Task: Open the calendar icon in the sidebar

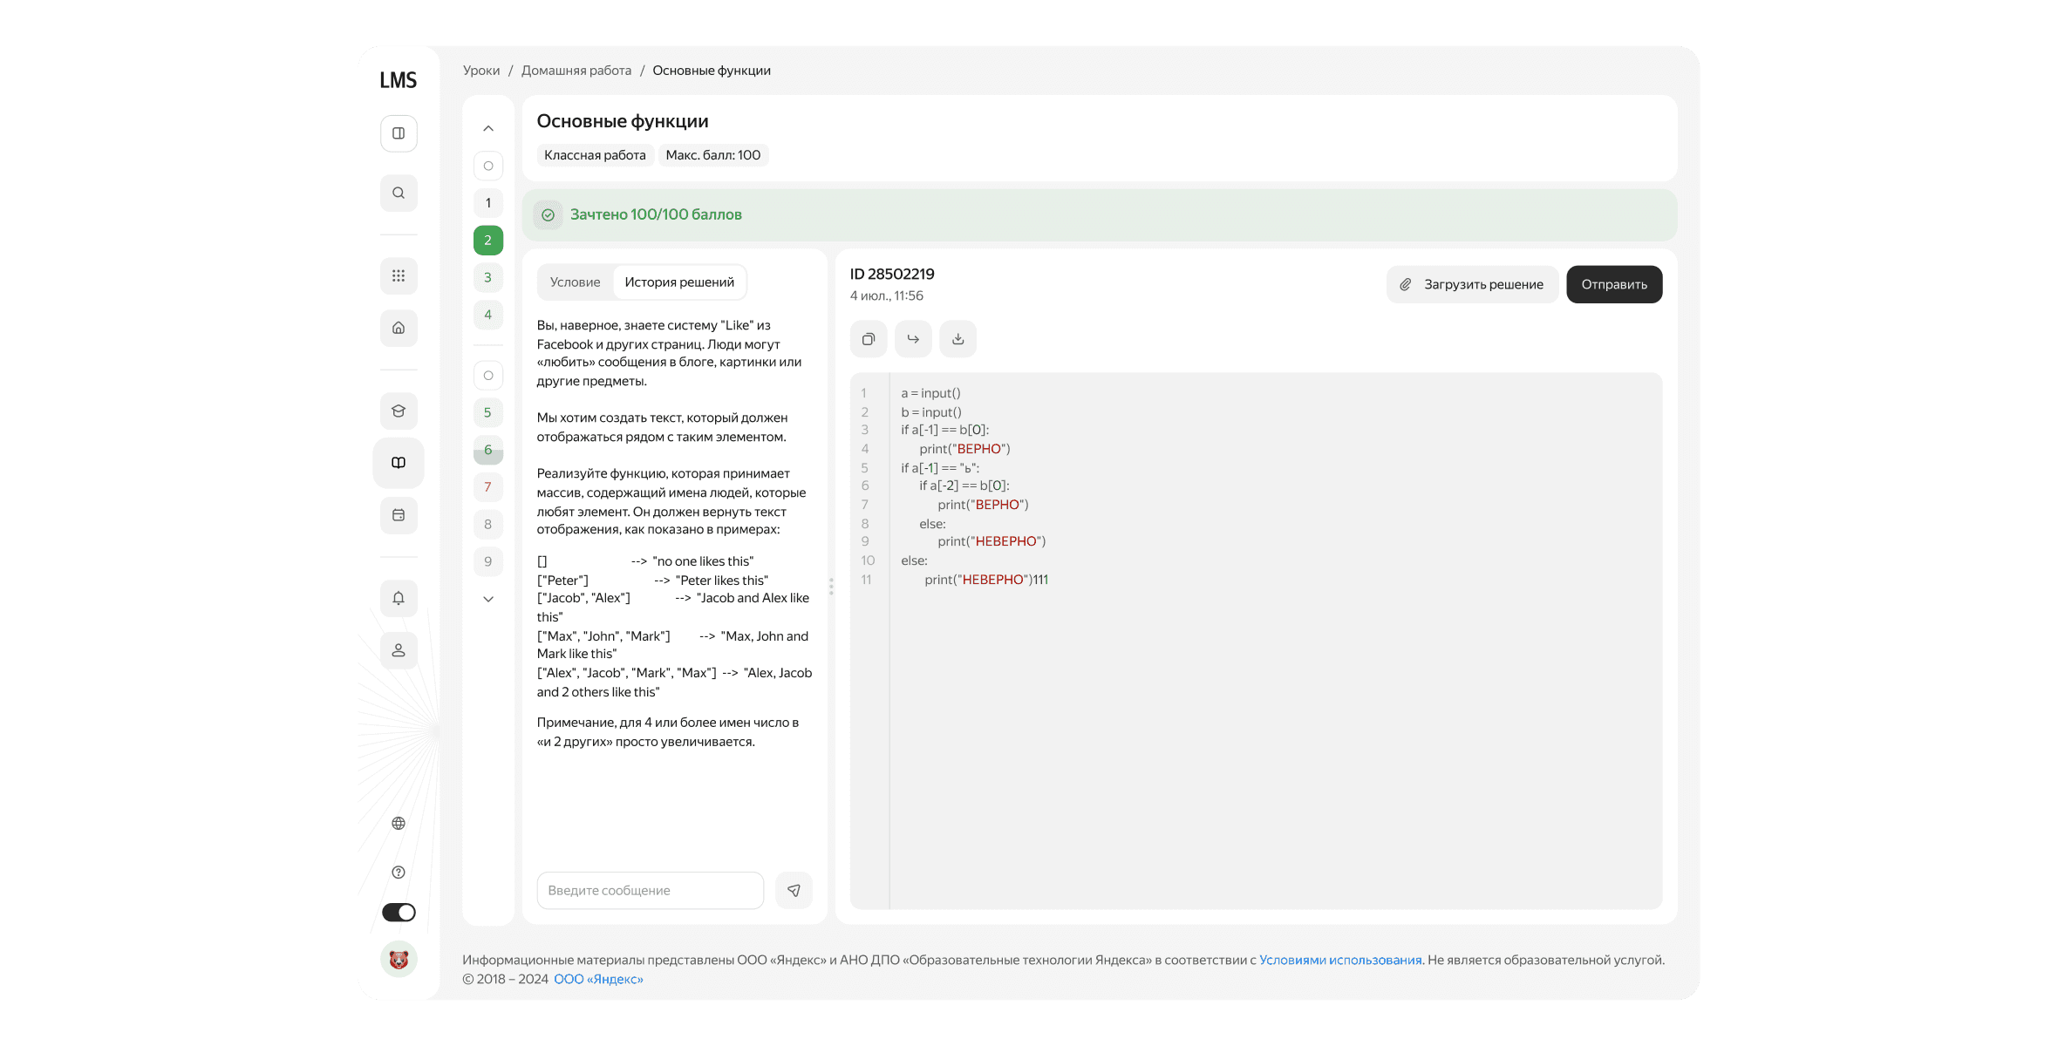Action: pos(399,515)
